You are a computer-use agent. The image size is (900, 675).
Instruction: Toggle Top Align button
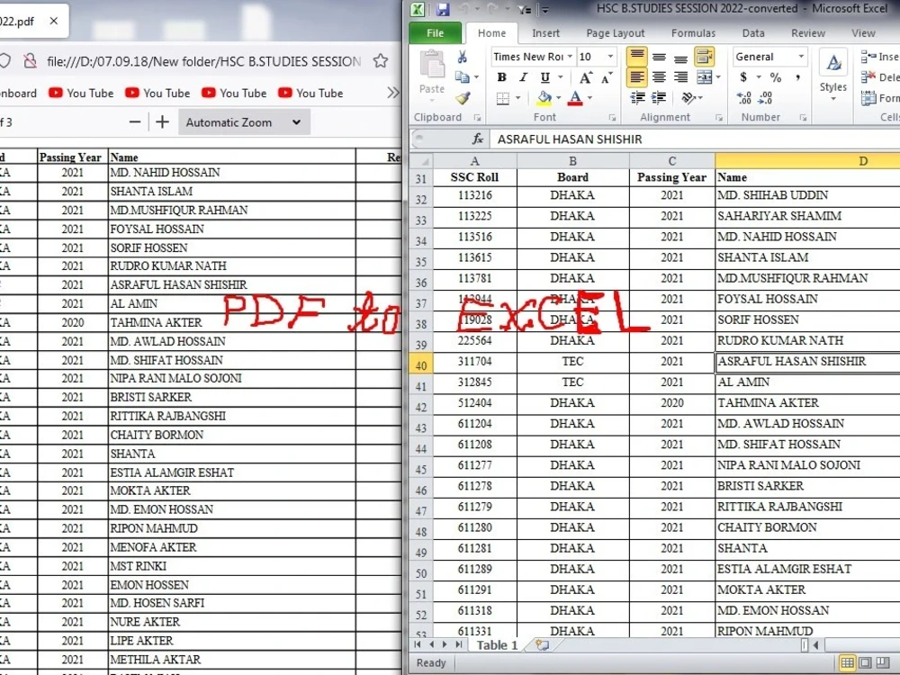point(636,56)
